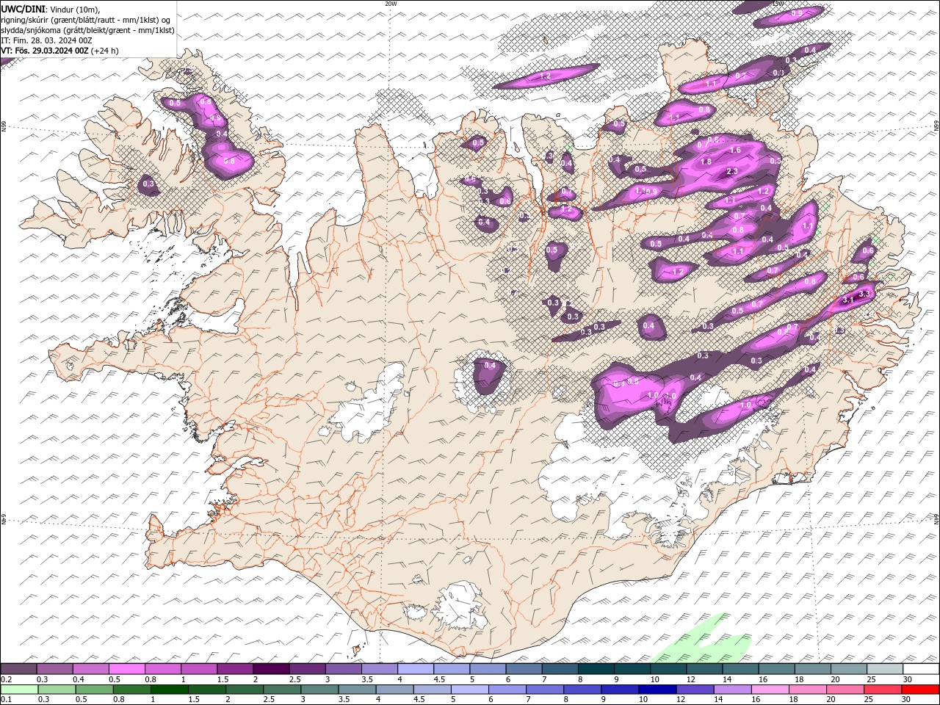Click the 'IT: Fim. 28. 03. 2024 00Z' line
This screenshot has height=705, width=940.
click(46, 40)
